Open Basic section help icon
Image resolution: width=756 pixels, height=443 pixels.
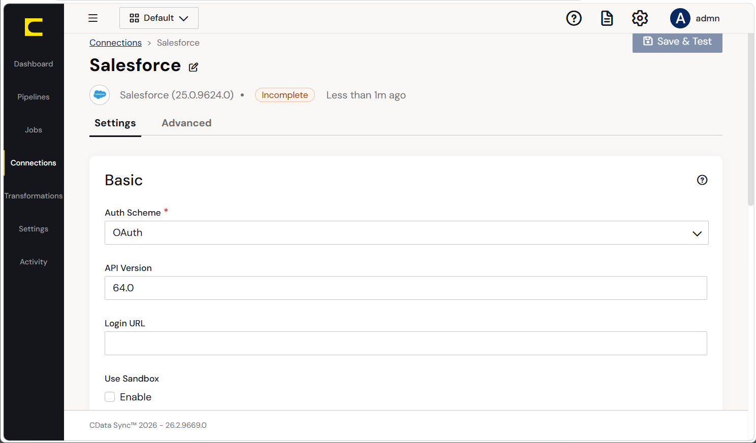(702, 180)
